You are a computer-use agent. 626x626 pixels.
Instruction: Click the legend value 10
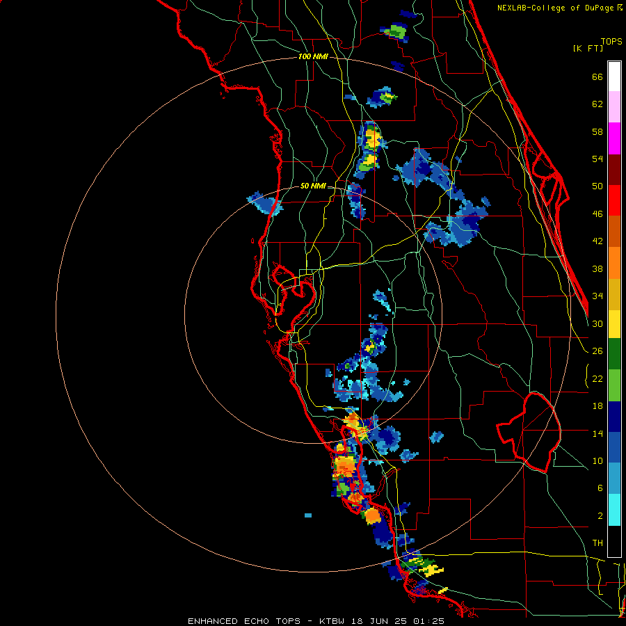(x=597, y=460)
